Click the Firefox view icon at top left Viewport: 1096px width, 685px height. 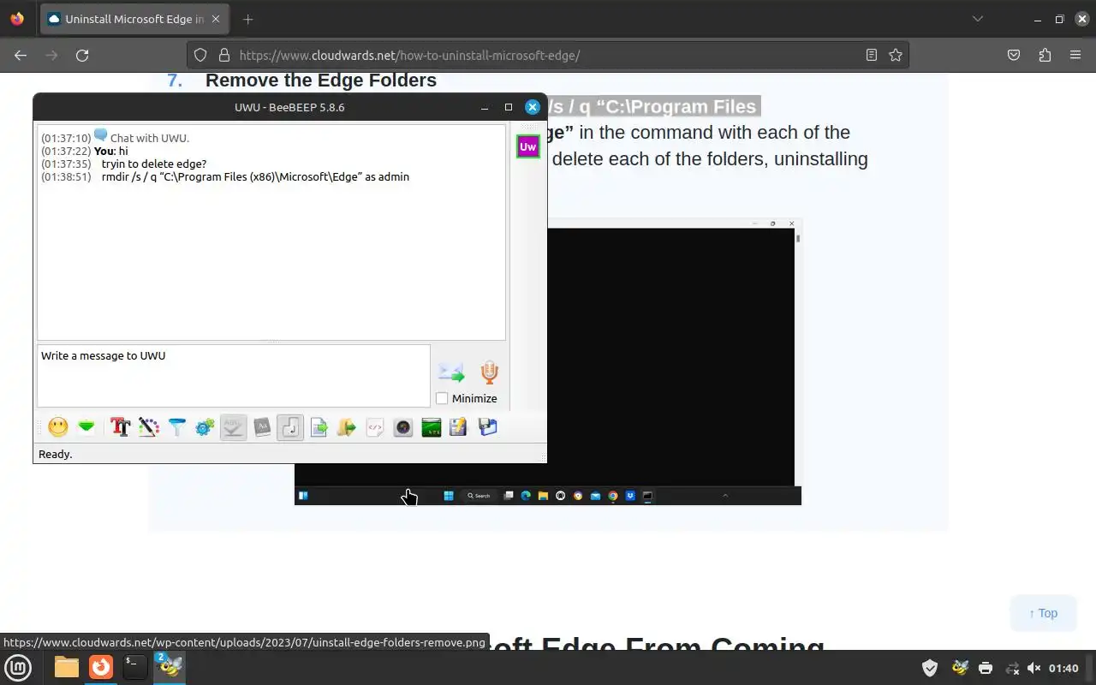click(17, 19)
